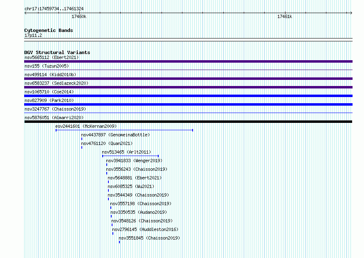364x258 pixels.
Task: Click the cytogenetic band 17p11.2 bar
Action: pyautogui.click(x=188, y=40)
